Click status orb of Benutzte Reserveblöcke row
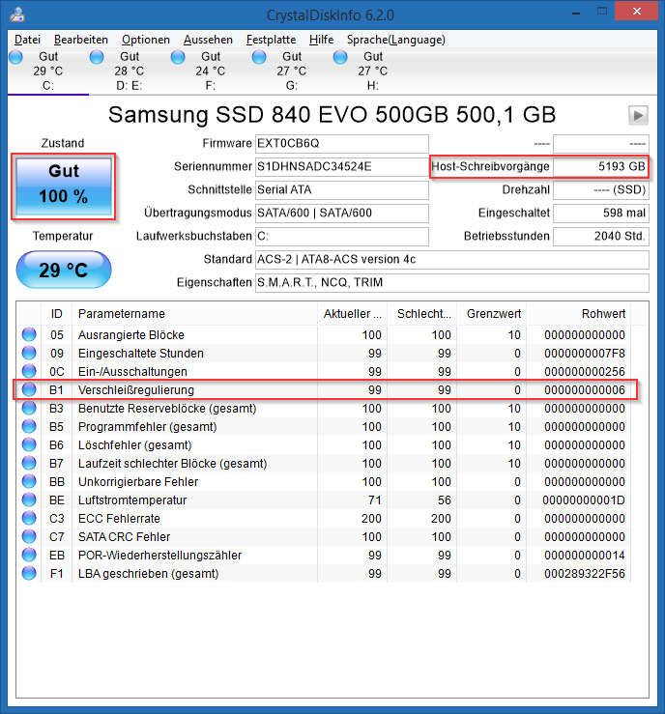665x714 pixels. pyautogui.click(x=29, y=408)
